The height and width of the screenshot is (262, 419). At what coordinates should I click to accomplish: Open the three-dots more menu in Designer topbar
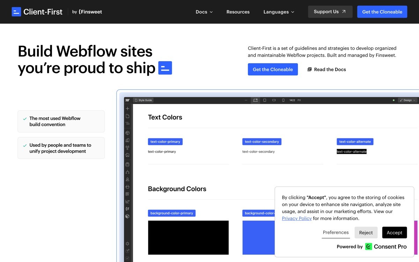tap(246, 100)
